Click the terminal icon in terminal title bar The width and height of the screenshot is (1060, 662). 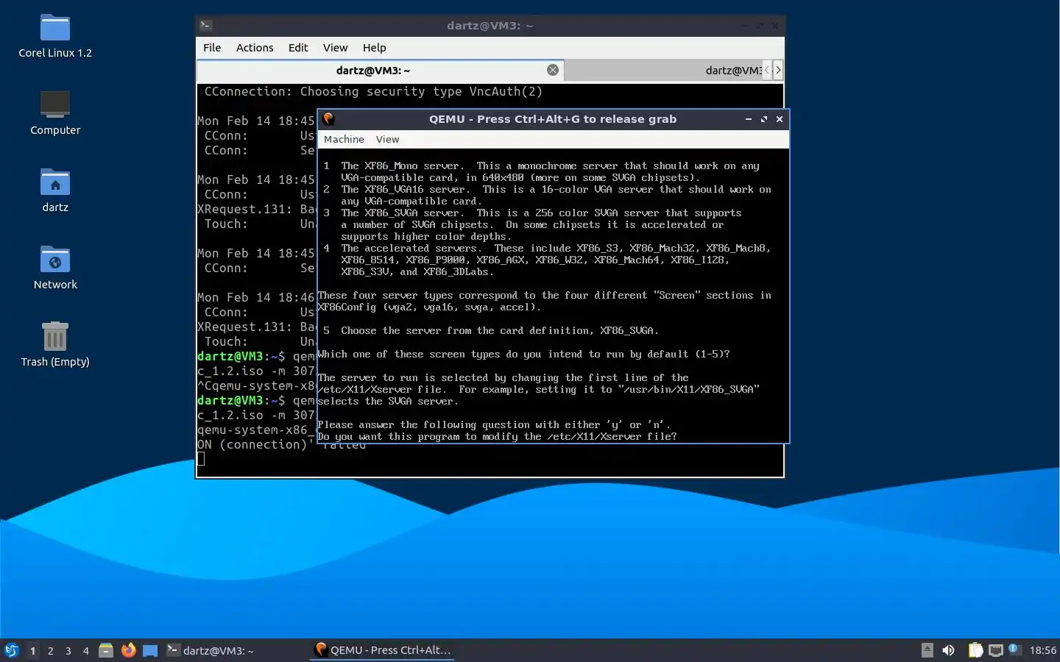pyautogui.click(x=206, y=25)
